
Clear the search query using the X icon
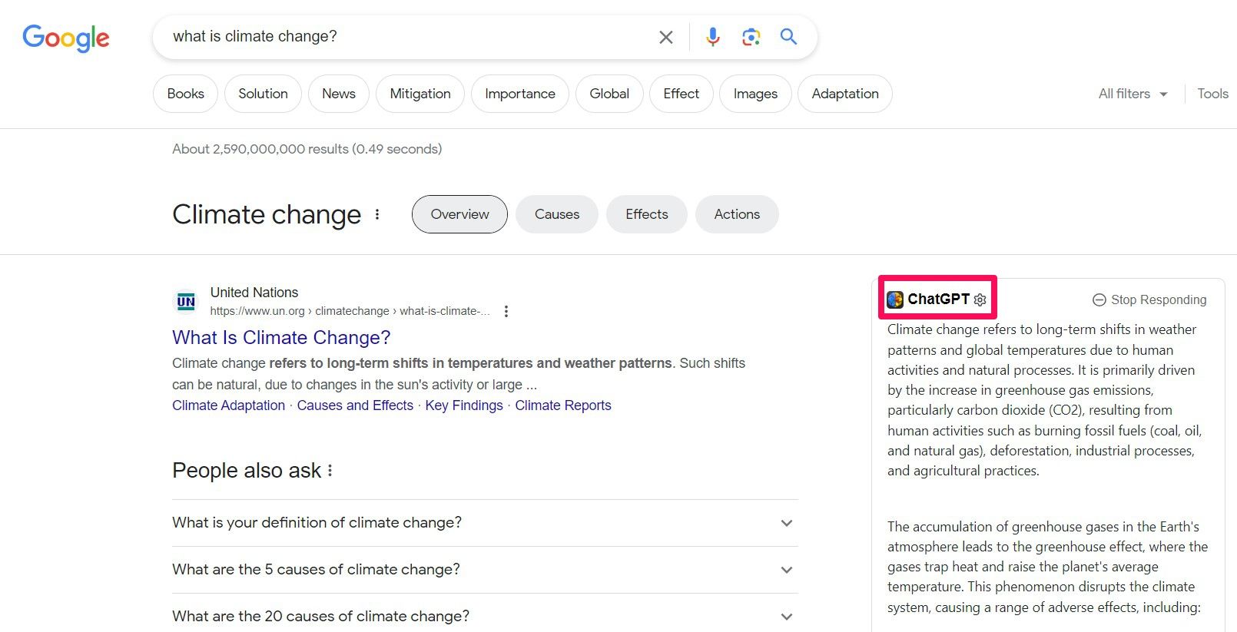click(665, 36)
